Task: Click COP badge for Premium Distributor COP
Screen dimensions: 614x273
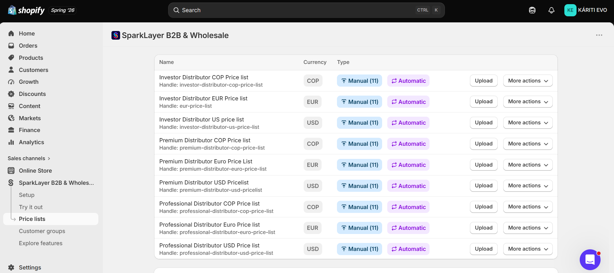Action: [x=313, y=144]
